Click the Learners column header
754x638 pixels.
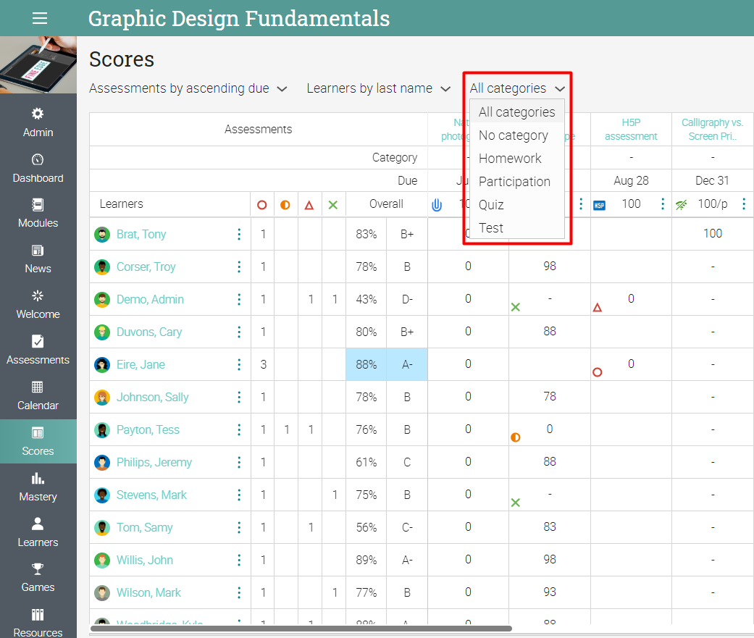(121, 203)
